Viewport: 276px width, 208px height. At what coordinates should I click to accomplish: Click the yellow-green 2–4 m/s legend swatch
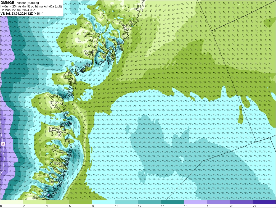[x=34, y=202]
